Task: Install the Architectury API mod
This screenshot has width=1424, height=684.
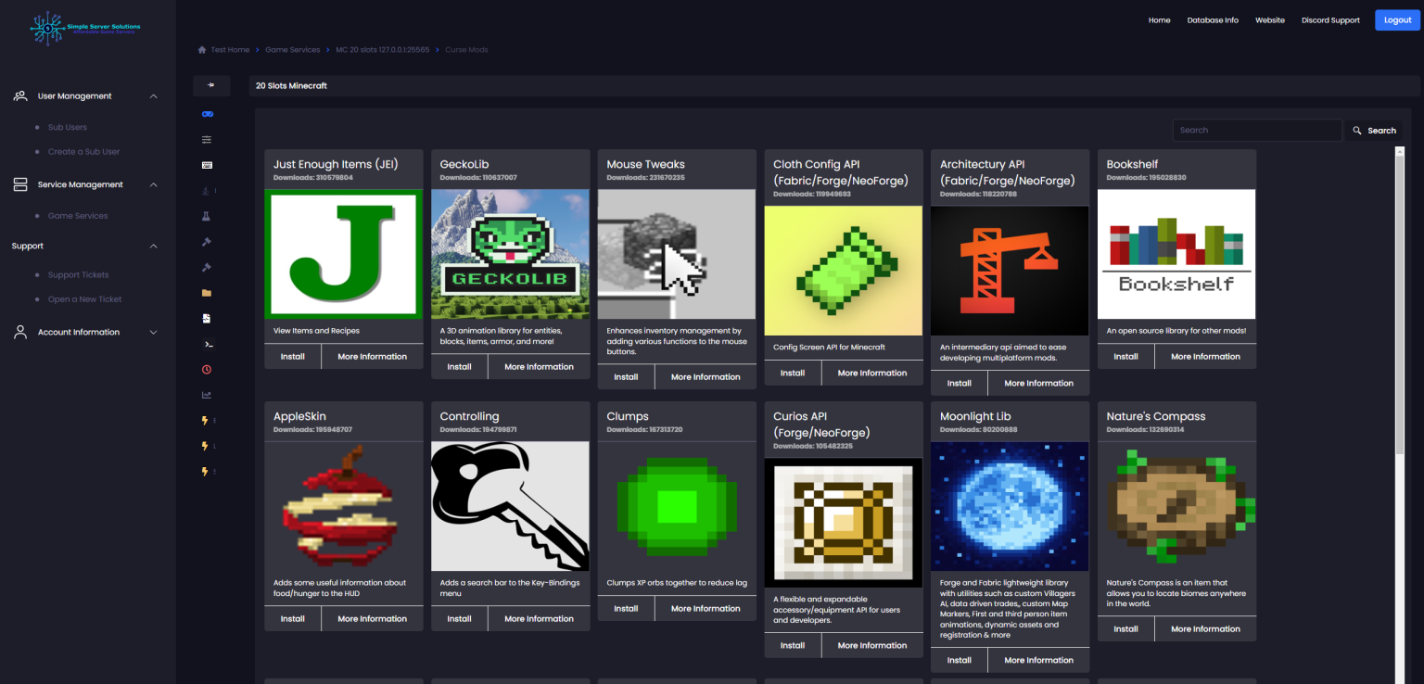Action: [x=960, y=383]
